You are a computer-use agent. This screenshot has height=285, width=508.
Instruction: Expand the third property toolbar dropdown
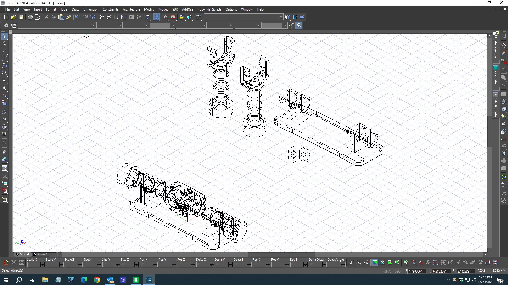click(147, 25)
